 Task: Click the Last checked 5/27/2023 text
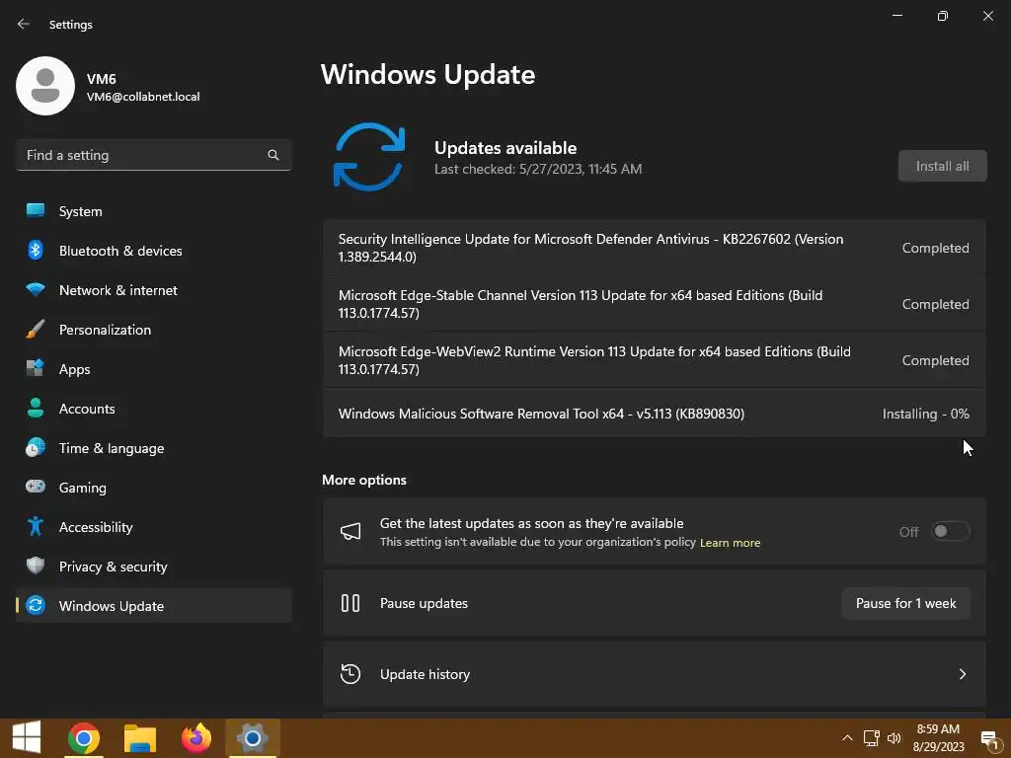coord(538,169)
